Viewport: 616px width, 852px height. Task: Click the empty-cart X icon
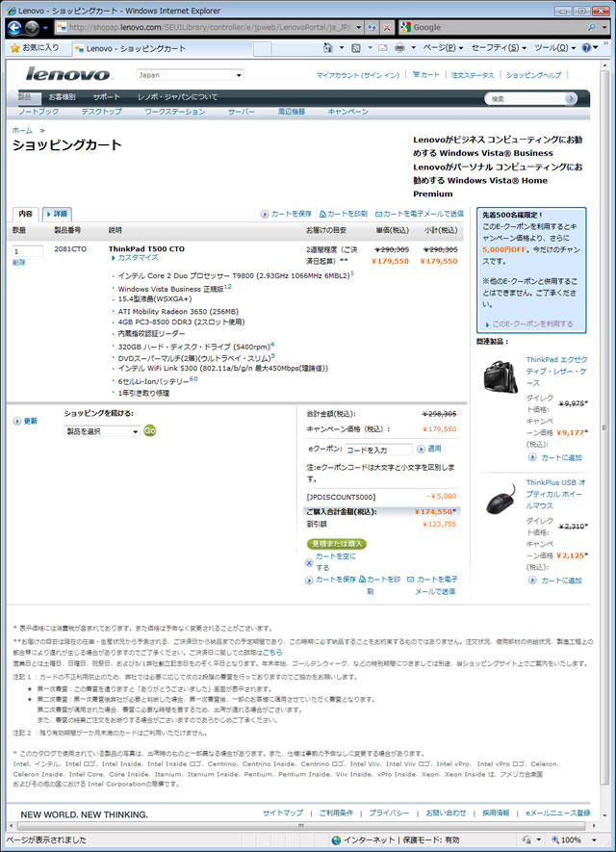(309, 563)
